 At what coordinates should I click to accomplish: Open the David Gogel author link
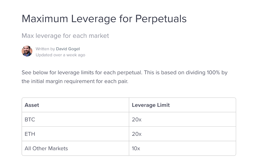[x=68, y=49]
